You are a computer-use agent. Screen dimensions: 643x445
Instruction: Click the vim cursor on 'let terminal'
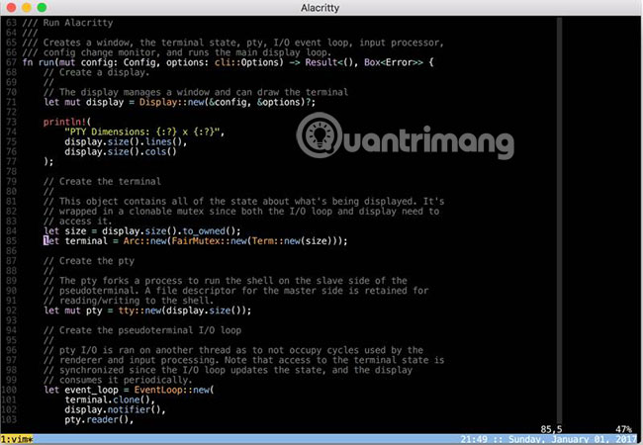coord(46,241)
